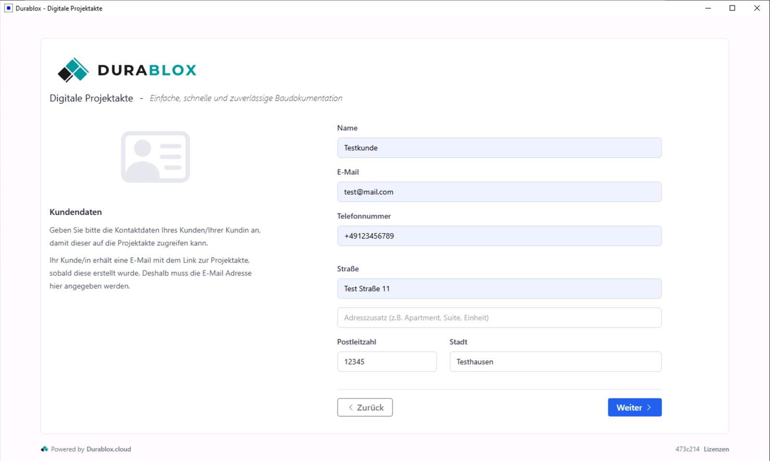The width and height of the screenshot is (770, 461).
Task: Open the Lizenzen link
Action: coord(716,449)
